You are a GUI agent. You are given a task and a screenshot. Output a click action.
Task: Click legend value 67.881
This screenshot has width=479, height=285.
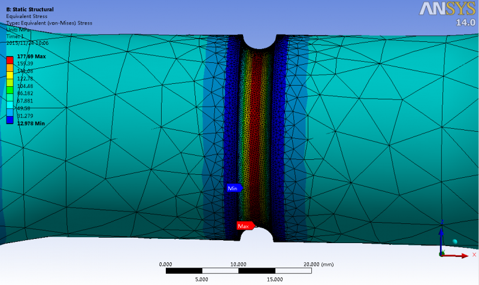pyautogui.click(x=25, y=101)
